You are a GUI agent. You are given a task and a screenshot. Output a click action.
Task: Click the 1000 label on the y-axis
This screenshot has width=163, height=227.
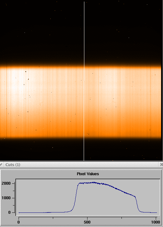click(6, 198)
